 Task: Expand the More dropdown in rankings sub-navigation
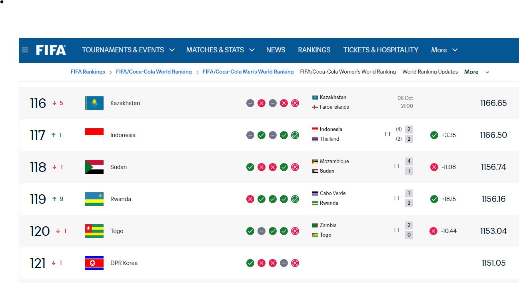(x=477, y=72)
